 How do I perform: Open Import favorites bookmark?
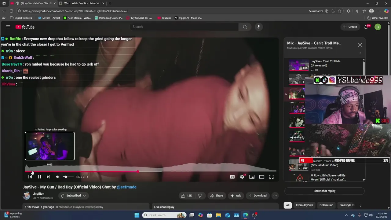pos(21,18)
